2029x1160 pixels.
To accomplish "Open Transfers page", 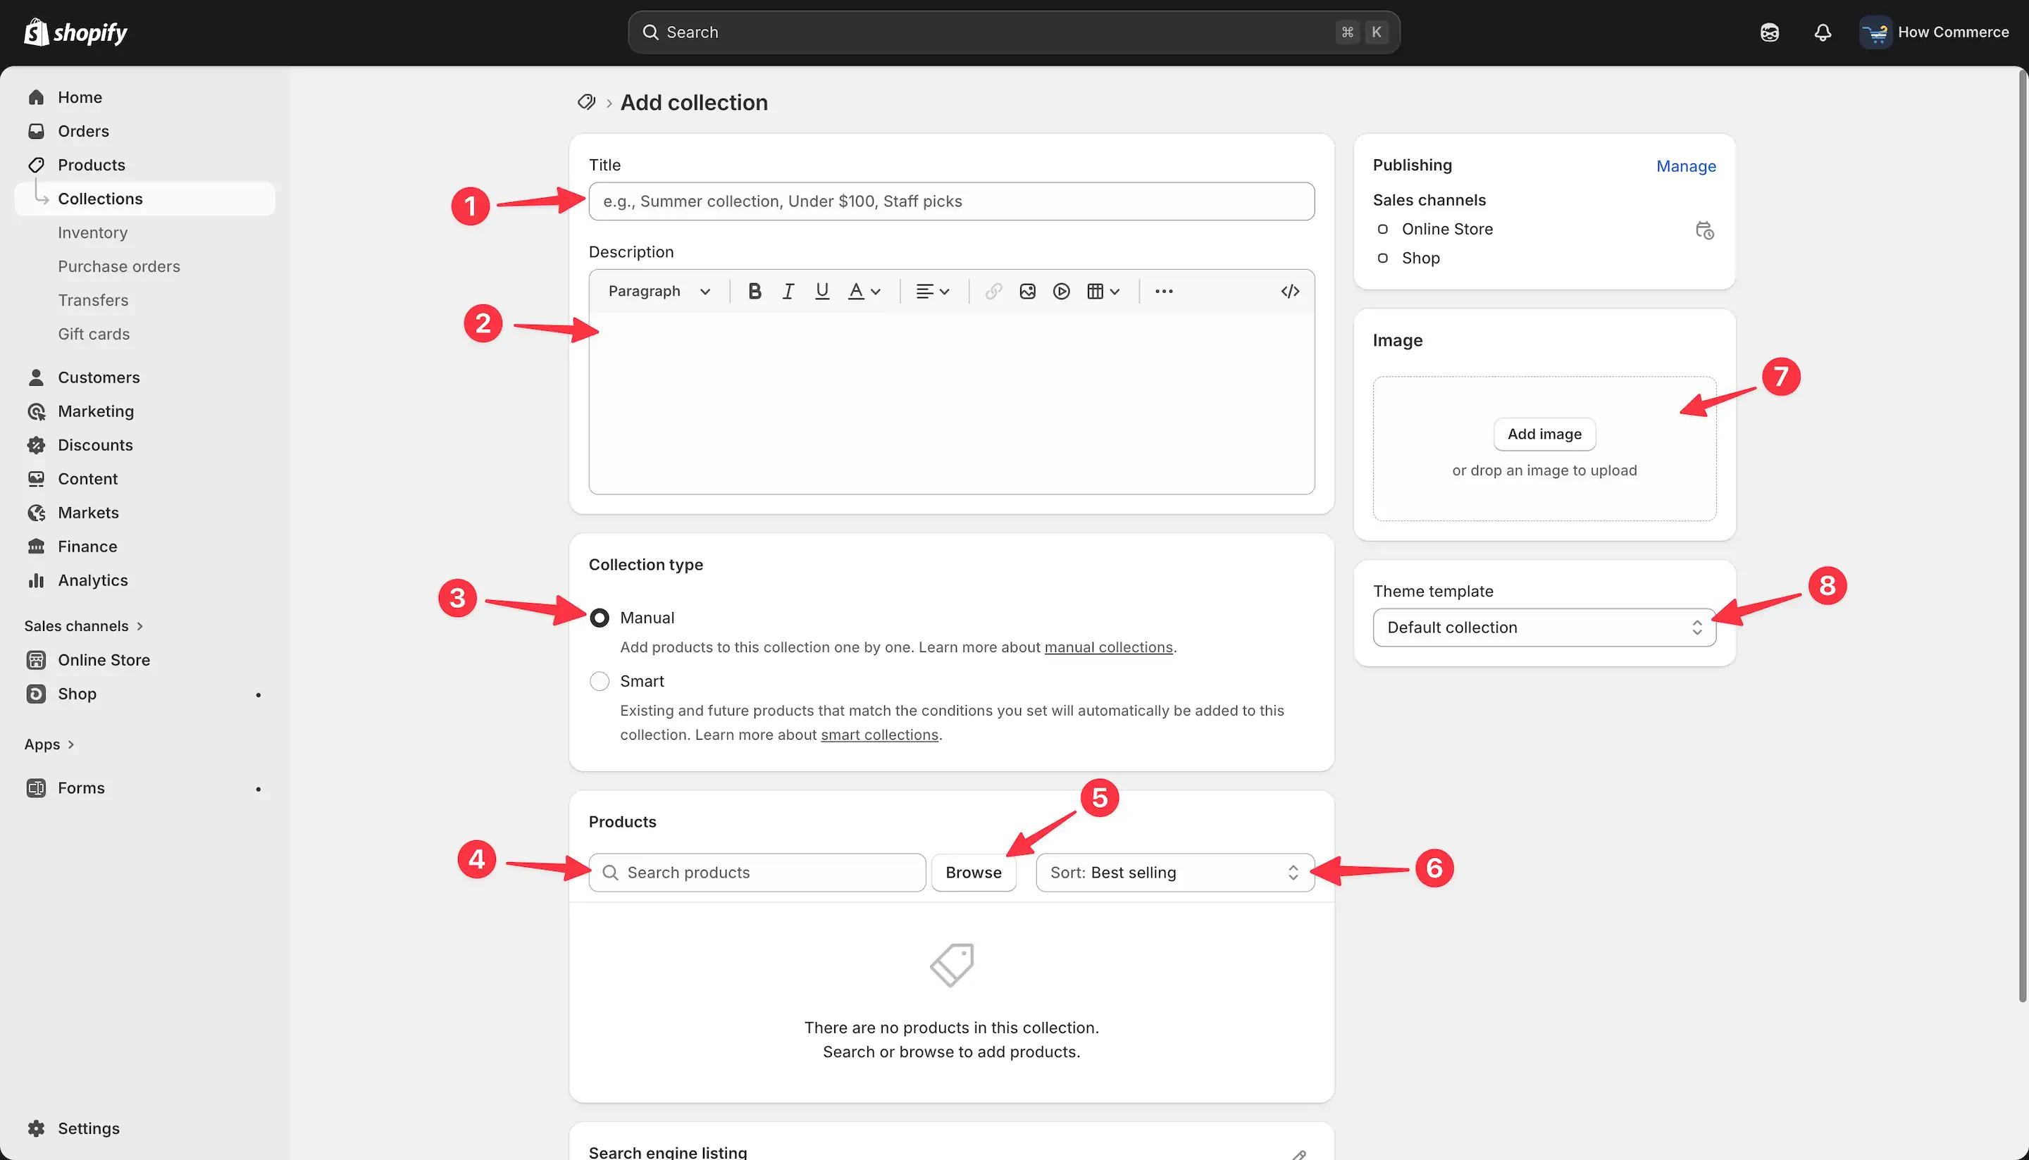I will pyautogui.click(x=92, y=300).
